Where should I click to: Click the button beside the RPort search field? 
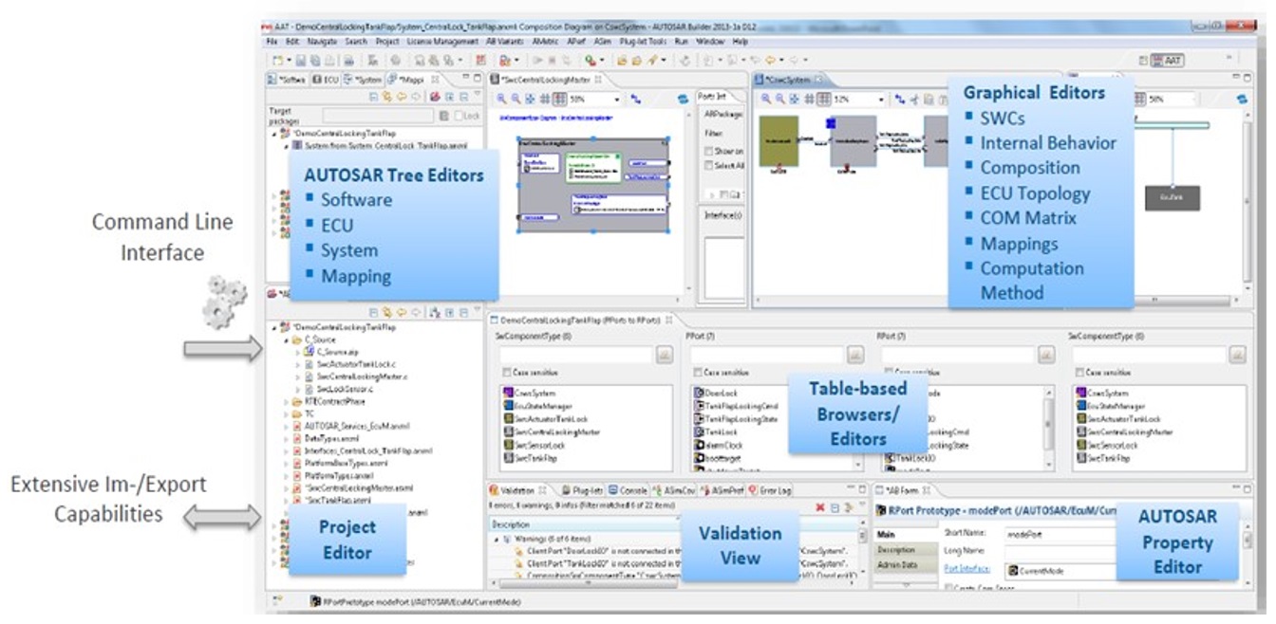pos(1045,355)
